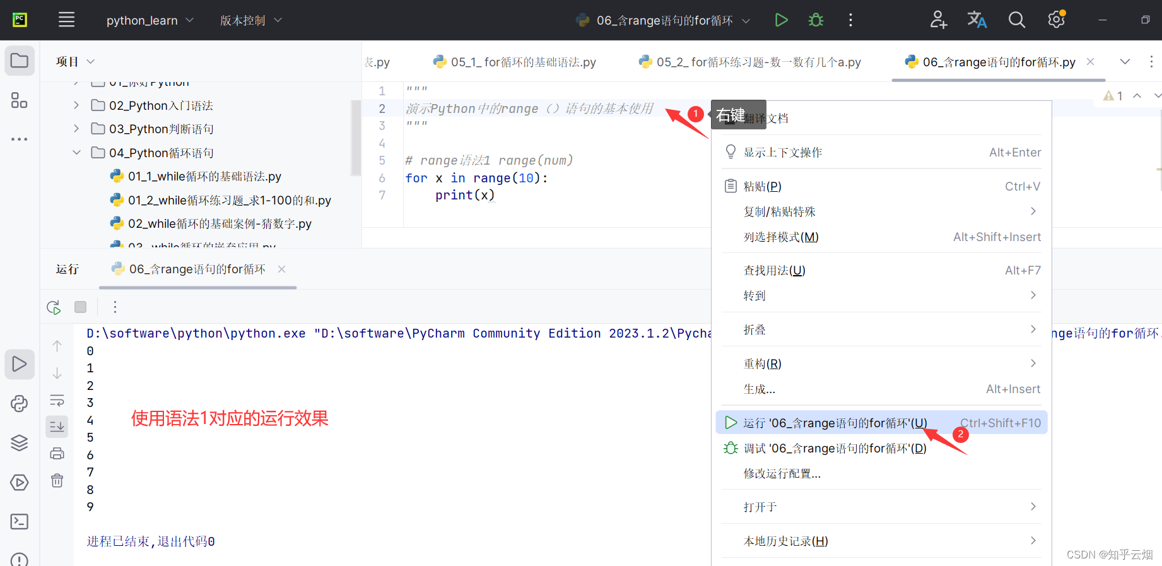This screenshot has width=1162, height=566.
Task: Open the Terminal tool window
Action: point(20,522)
